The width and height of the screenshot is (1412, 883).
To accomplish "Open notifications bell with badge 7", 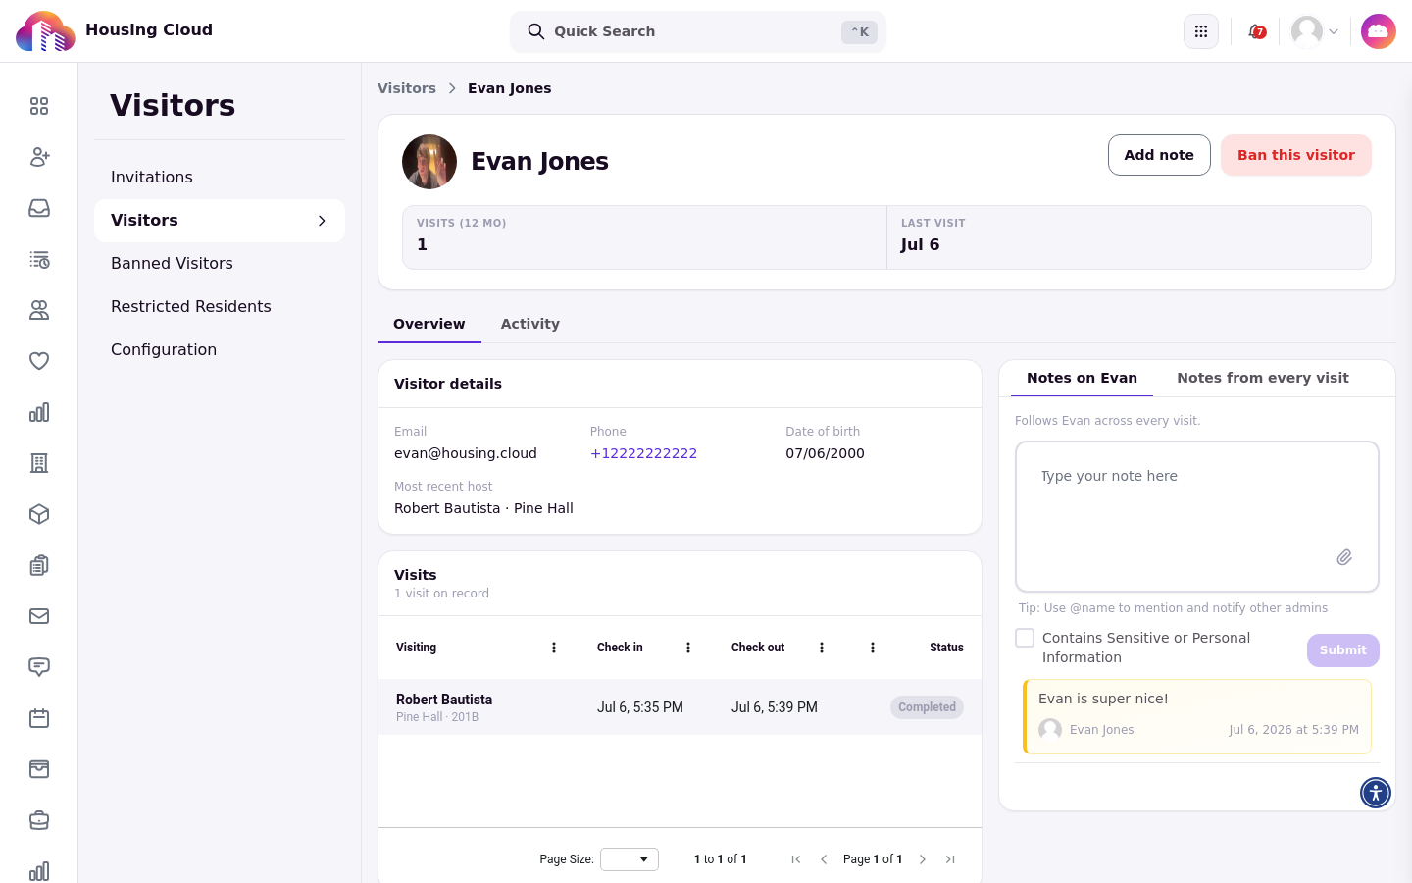I will pyautogui.click(x=1256, y=31).
